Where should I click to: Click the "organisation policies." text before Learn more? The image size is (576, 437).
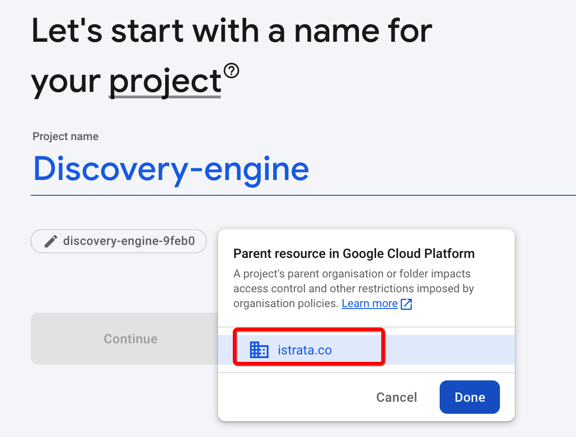286,303
